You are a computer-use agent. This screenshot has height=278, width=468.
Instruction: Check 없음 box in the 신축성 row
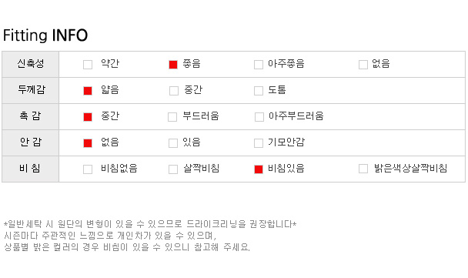coord(363,65)
